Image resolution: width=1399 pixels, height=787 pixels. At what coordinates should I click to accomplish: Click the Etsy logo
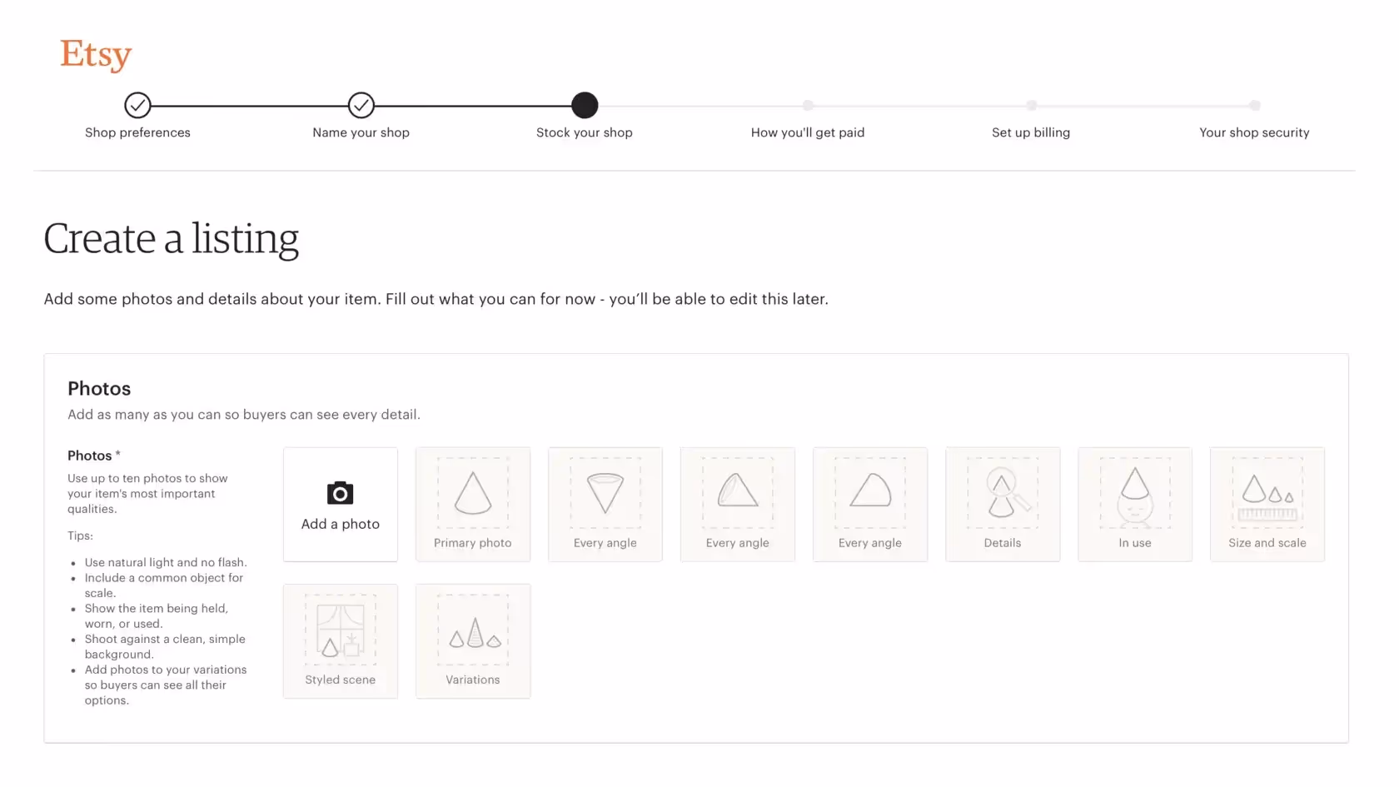pyautogui.click(x=95, y=54)
